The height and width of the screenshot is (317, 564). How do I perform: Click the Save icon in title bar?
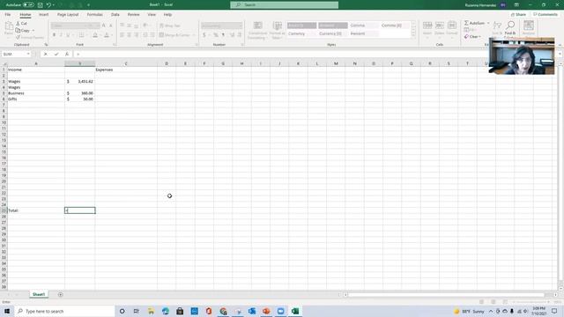(41, 4)
